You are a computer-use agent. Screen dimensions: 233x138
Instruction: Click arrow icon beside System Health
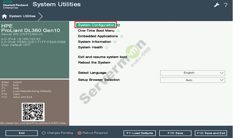[x=107, y=47]
